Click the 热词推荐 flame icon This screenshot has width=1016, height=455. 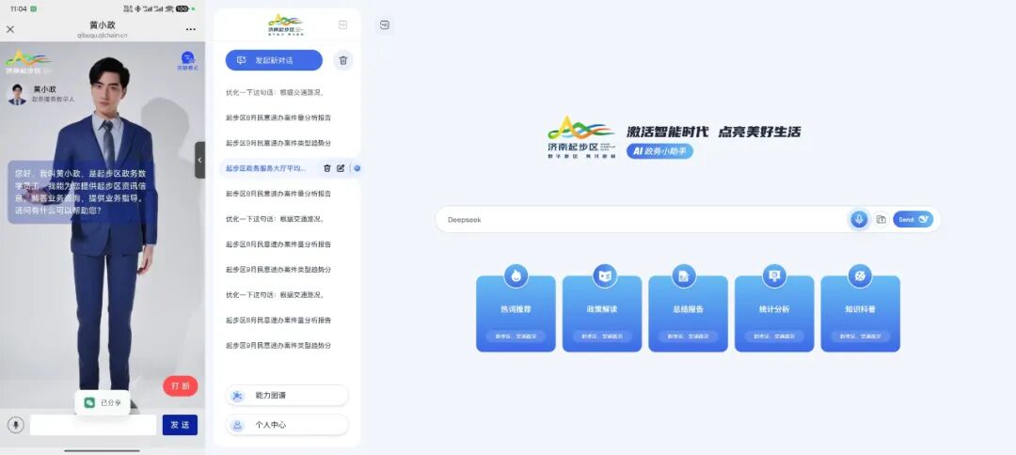coord(516,275)
